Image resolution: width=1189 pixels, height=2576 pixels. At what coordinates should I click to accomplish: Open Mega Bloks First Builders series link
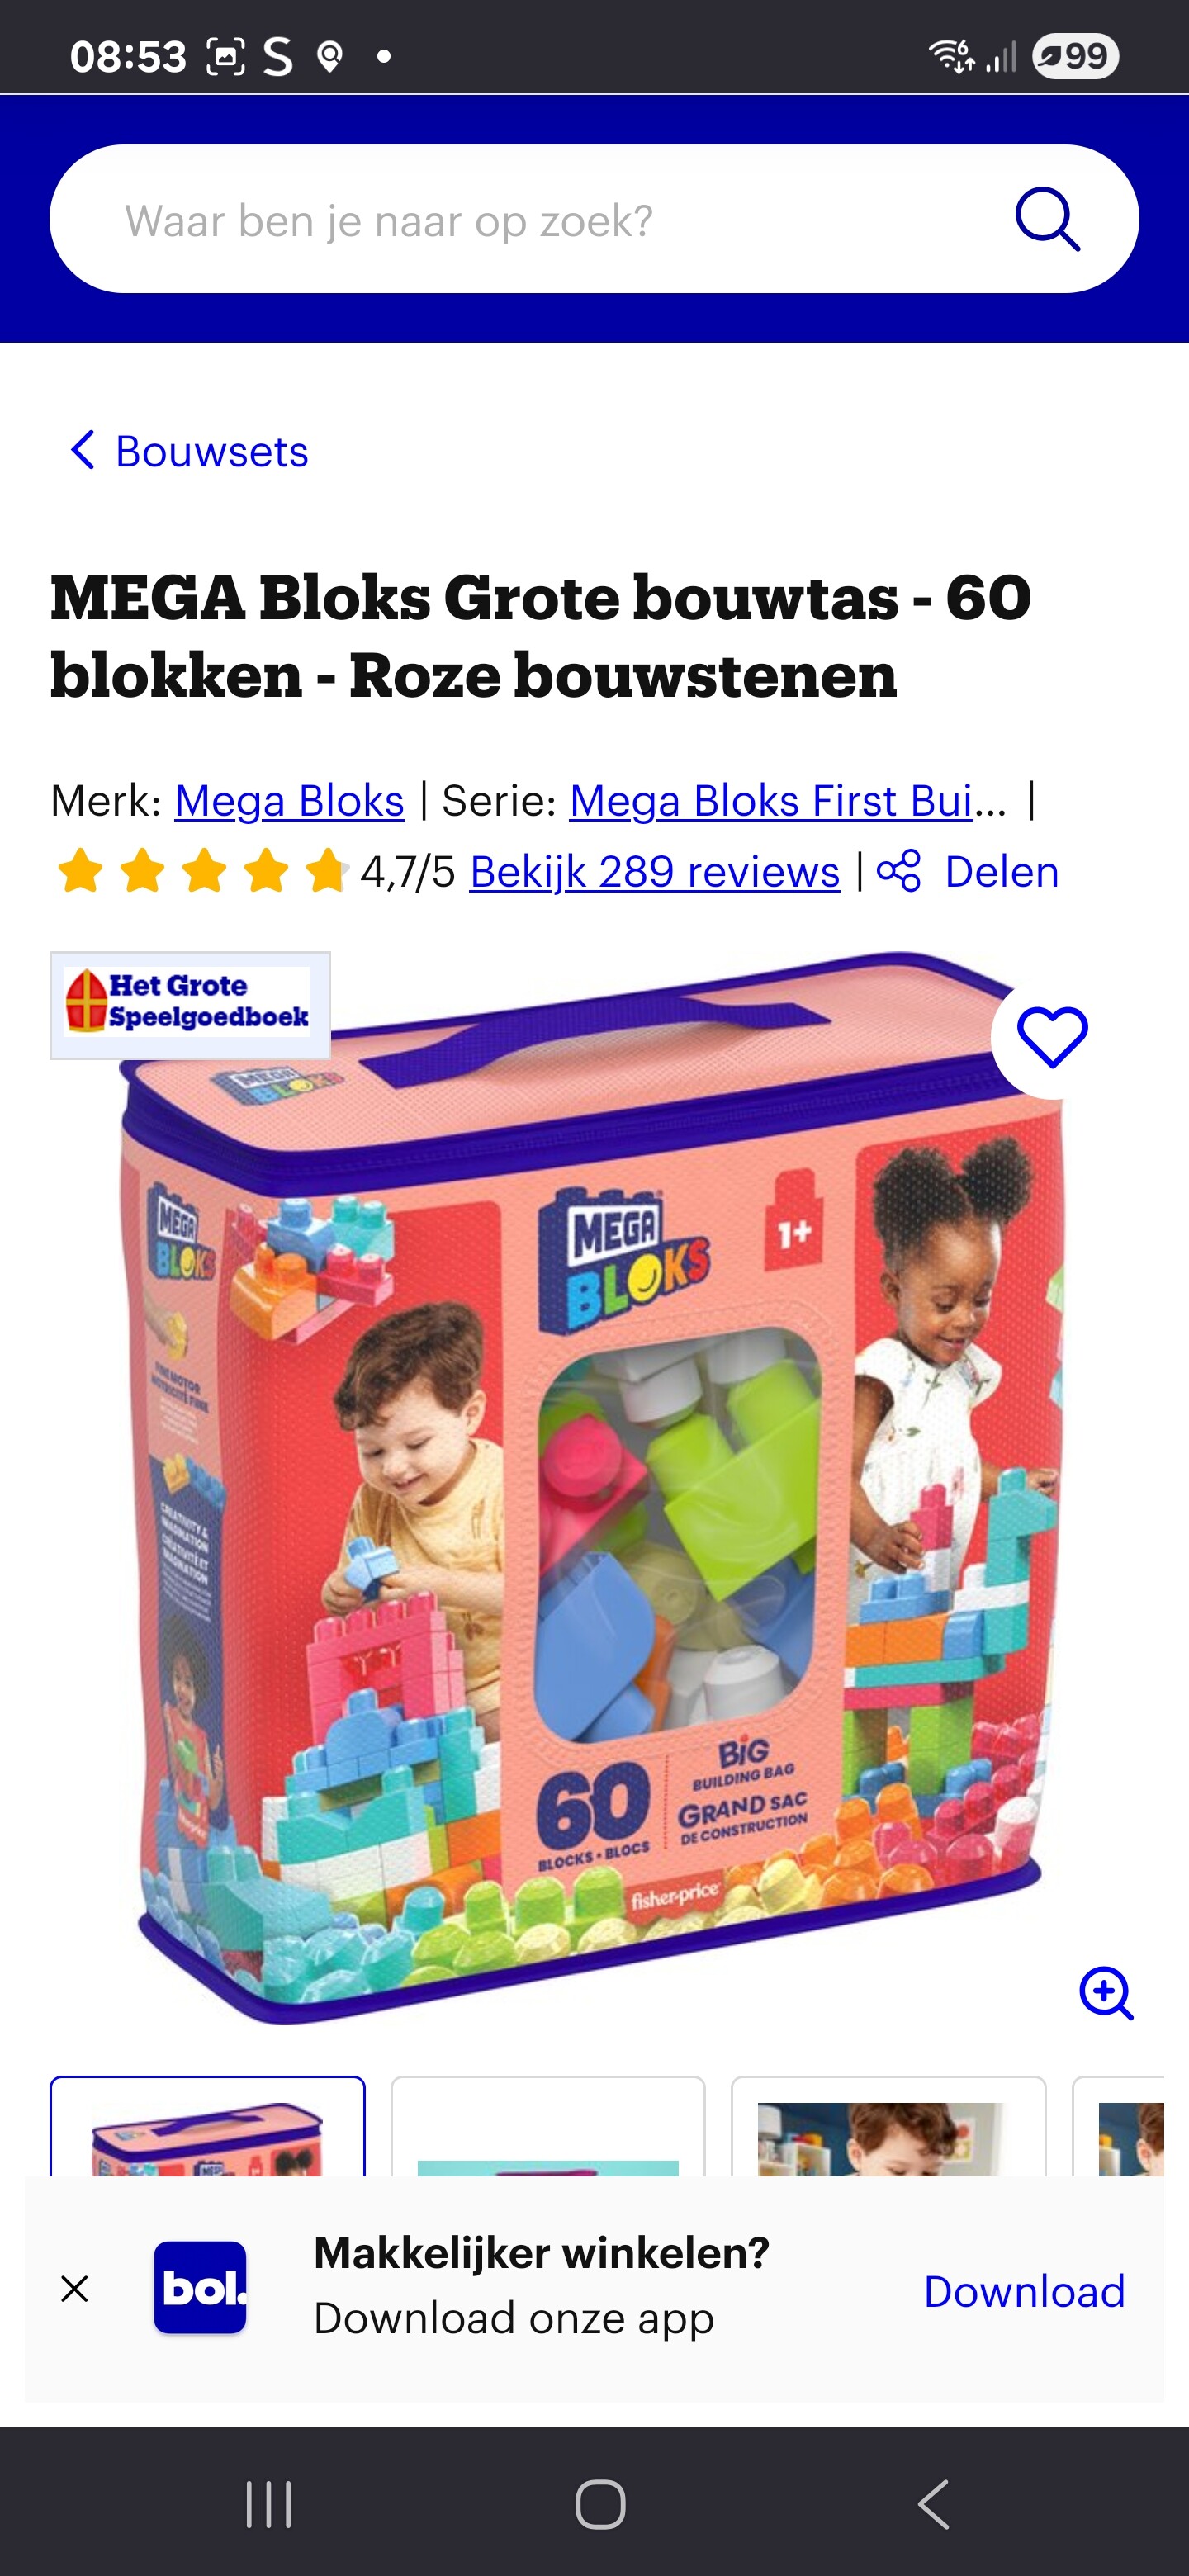[x=788, y=800]
